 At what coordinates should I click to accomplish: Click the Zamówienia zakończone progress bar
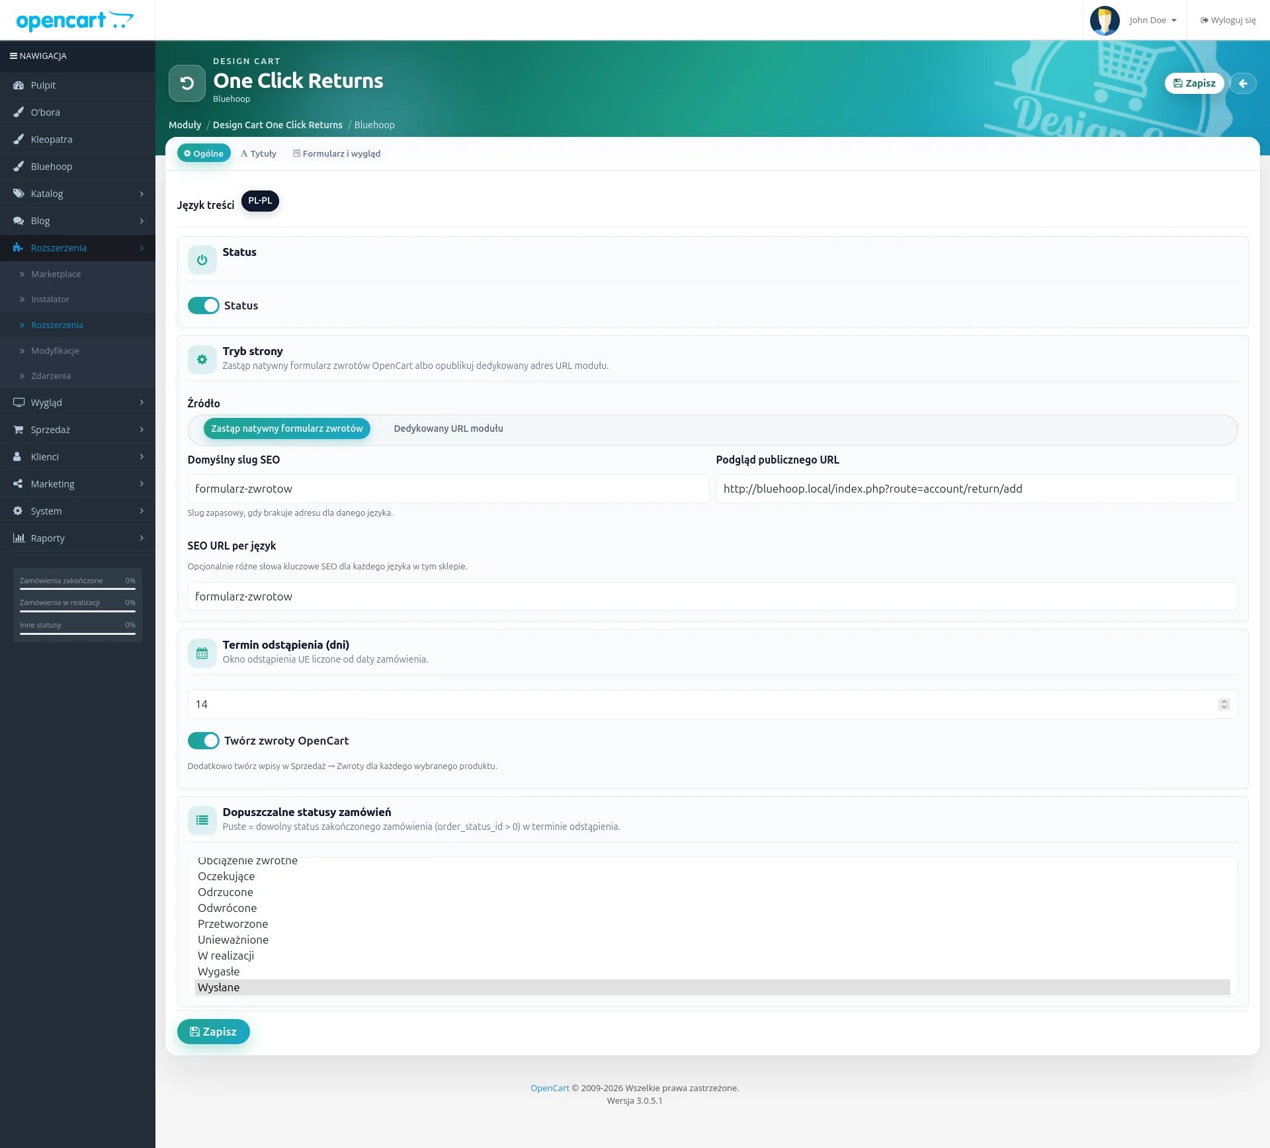tap(77, 589)
